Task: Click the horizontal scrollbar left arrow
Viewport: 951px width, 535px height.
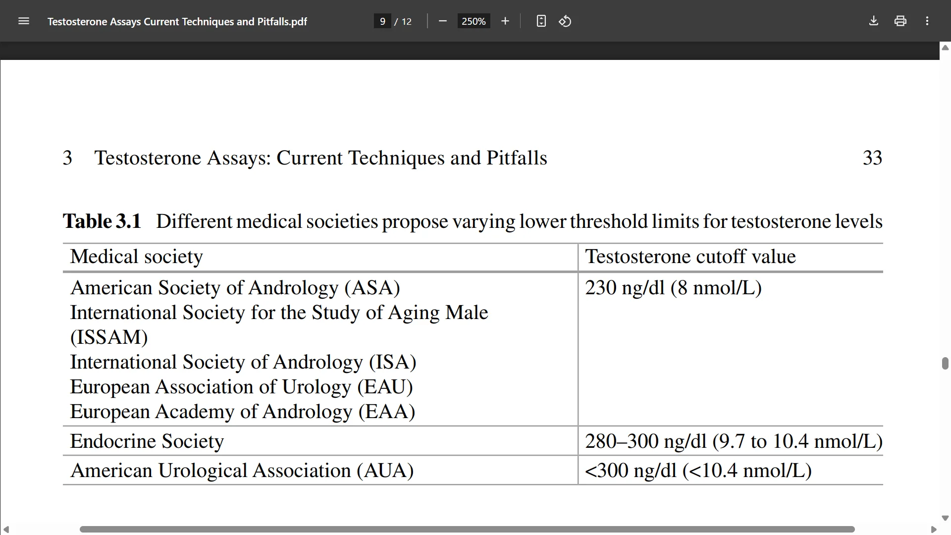Action: coord(6,530)
